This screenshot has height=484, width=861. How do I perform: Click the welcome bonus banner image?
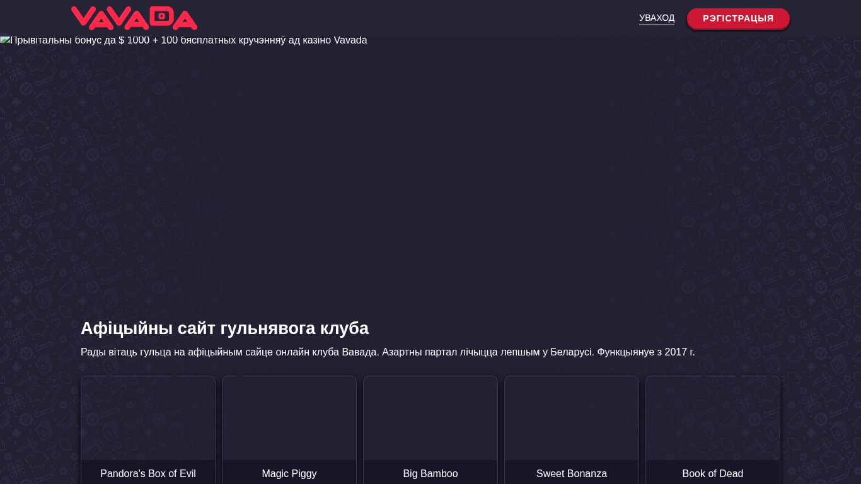183,40
